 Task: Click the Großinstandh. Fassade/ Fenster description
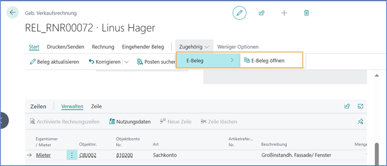click(296, 155)
